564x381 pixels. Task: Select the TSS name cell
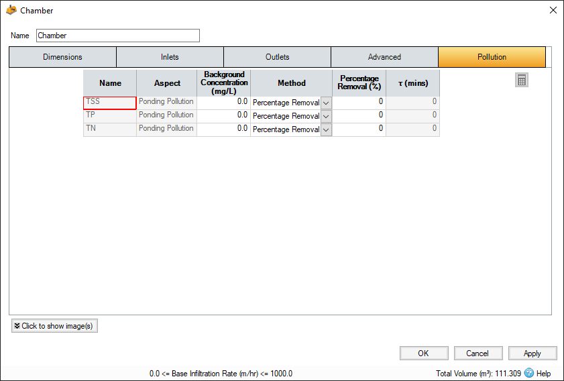[x=110, y=103]
